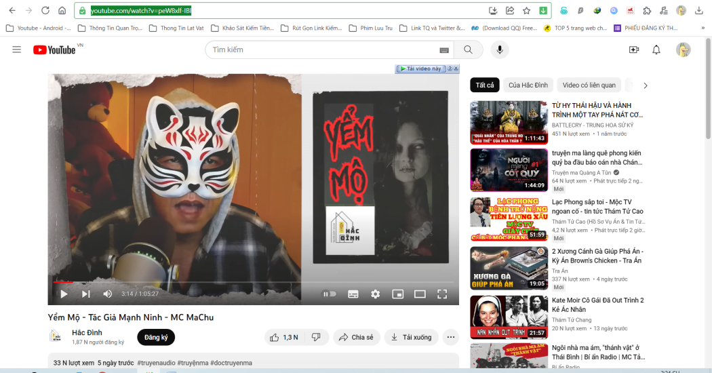The width and height of the screenshot is (712, 373).
Task: Open Kate Moir Cô Gái video title
Action: (x=597, y=305)
